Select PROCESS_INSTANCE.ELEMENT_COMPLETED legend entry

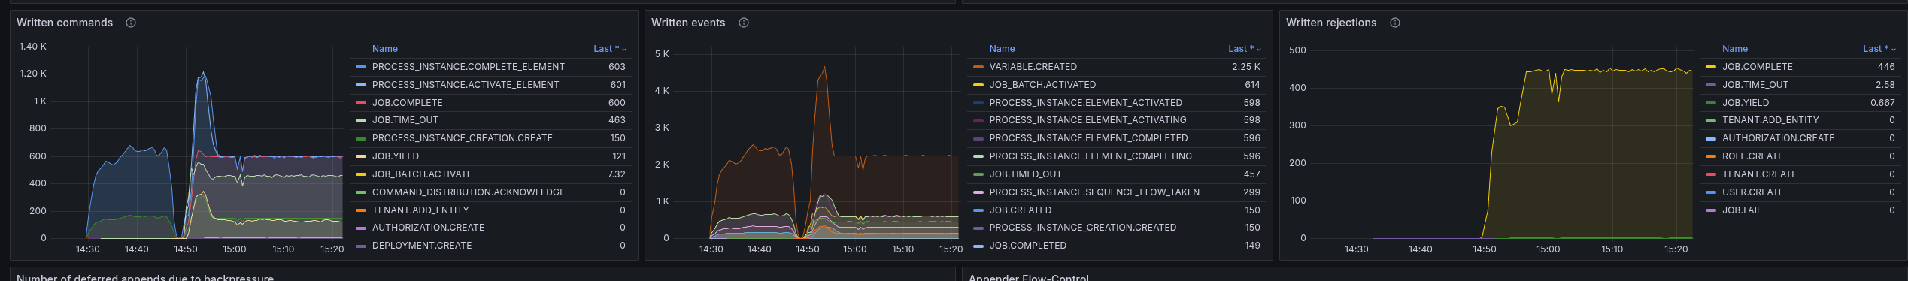coord(1089,138)
